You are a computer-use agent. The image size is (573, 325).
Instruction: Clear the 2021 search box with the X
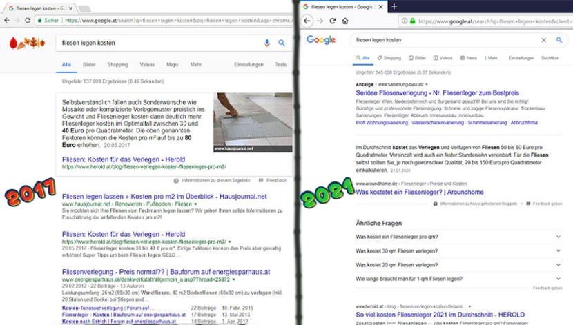pyautogui.click(x=544, y=40)
